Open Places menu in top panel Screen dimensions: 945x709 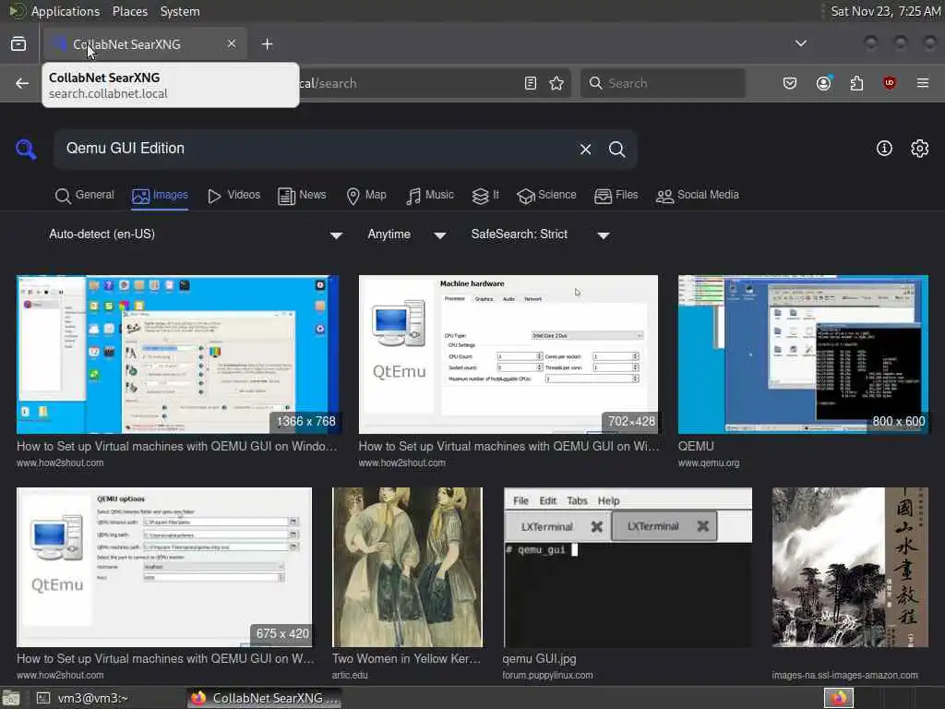129,11
